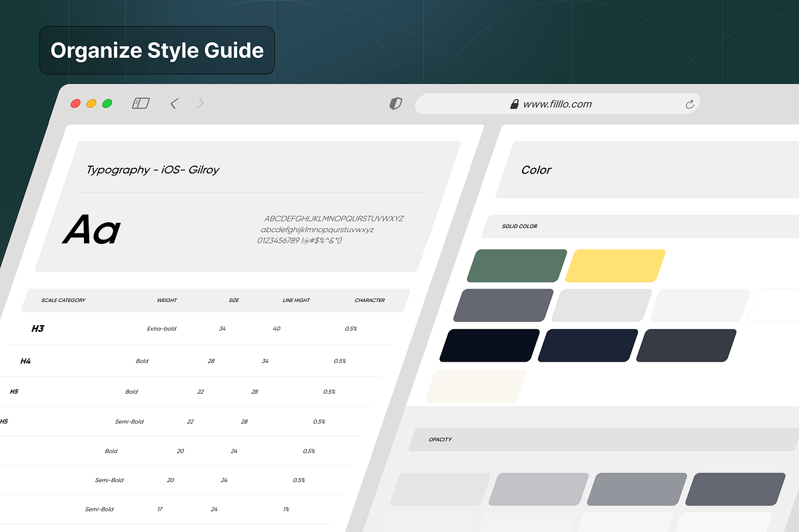Select the green solid color swatch

click(517, 266)
